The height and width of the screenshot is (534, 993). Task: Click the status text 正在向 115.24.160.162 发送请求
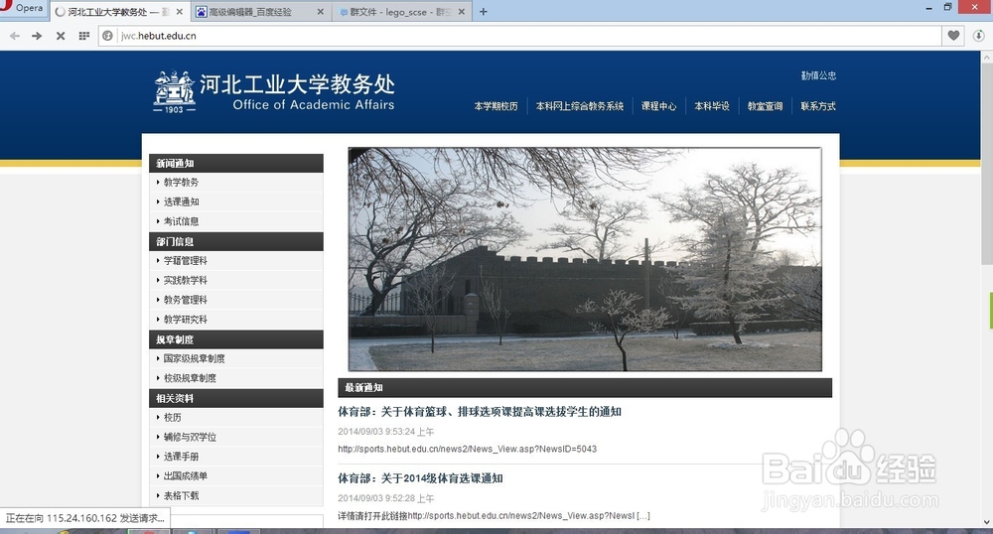point(84,518)
